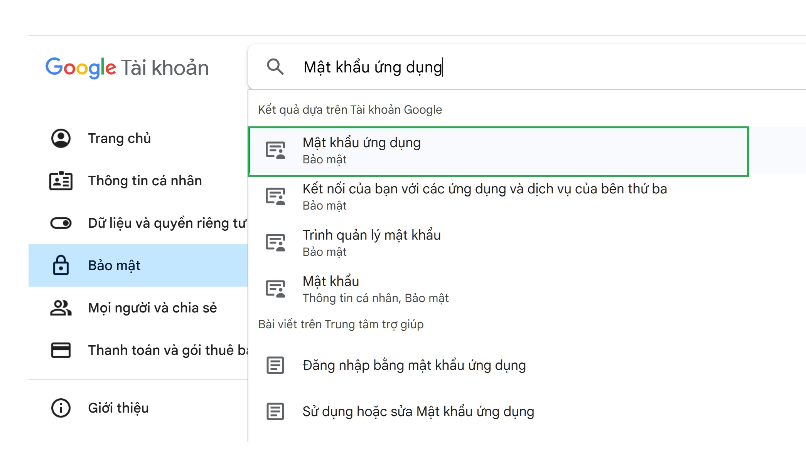Click article icon for Đăng nhập bằng mật khẩu

(x=275, y=365)
